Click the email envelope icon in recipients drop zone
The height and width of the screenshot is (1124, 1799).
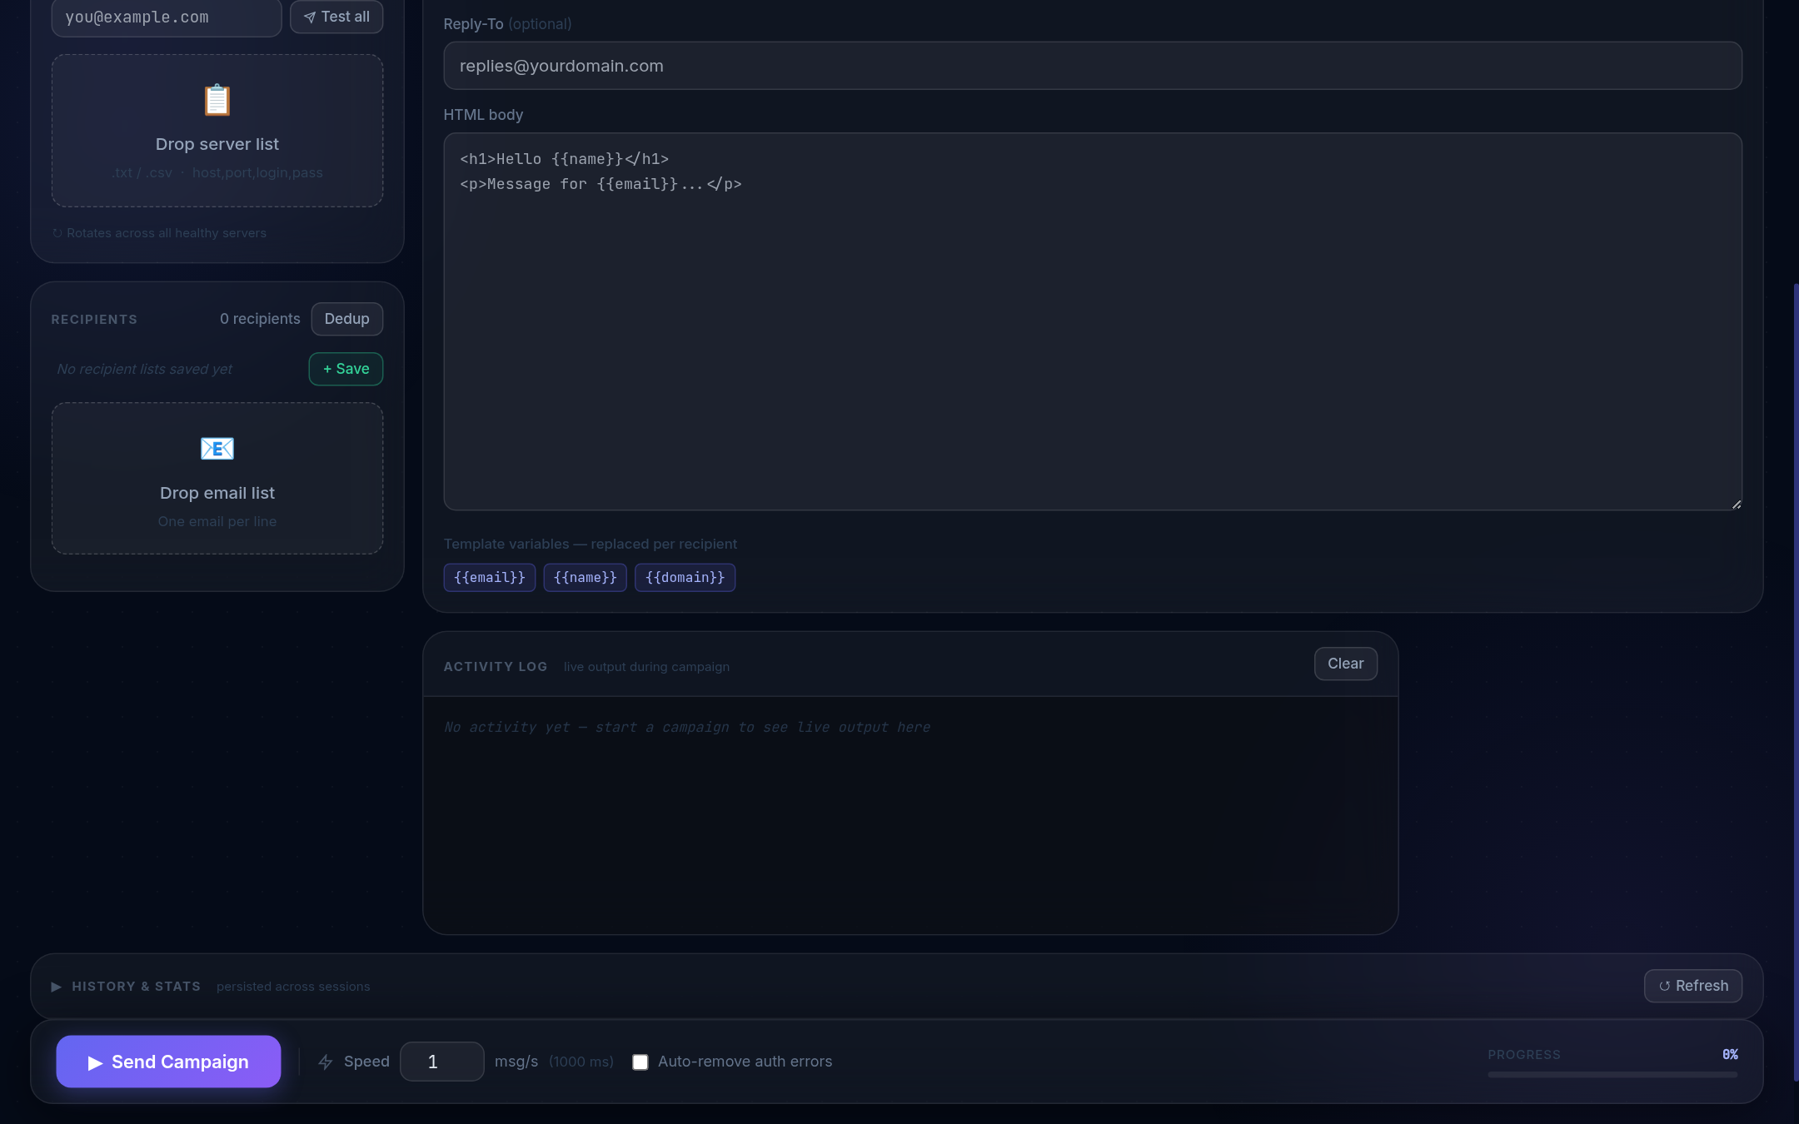tap(217, 449)
